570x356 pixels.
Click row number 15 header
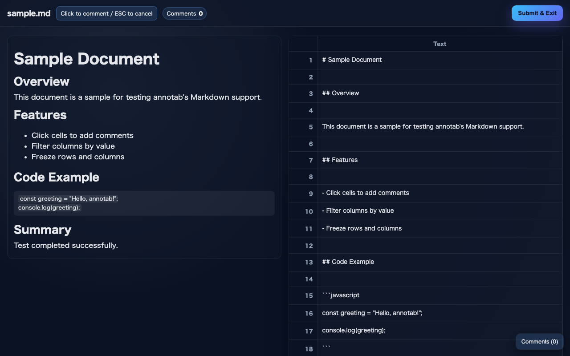pos(303,295)
